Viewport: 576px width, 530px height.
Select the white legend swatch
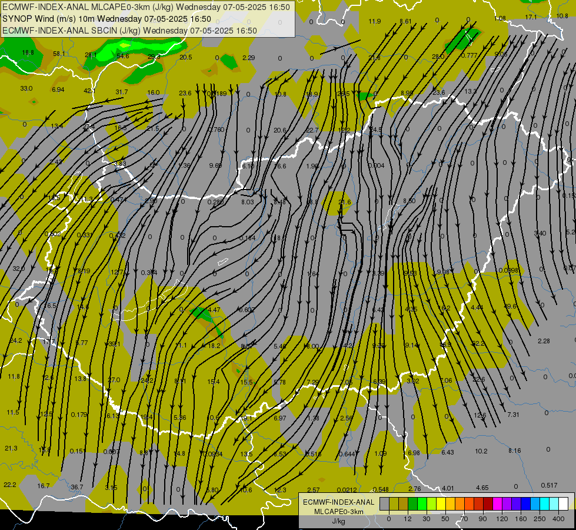[x=563, y=504]
